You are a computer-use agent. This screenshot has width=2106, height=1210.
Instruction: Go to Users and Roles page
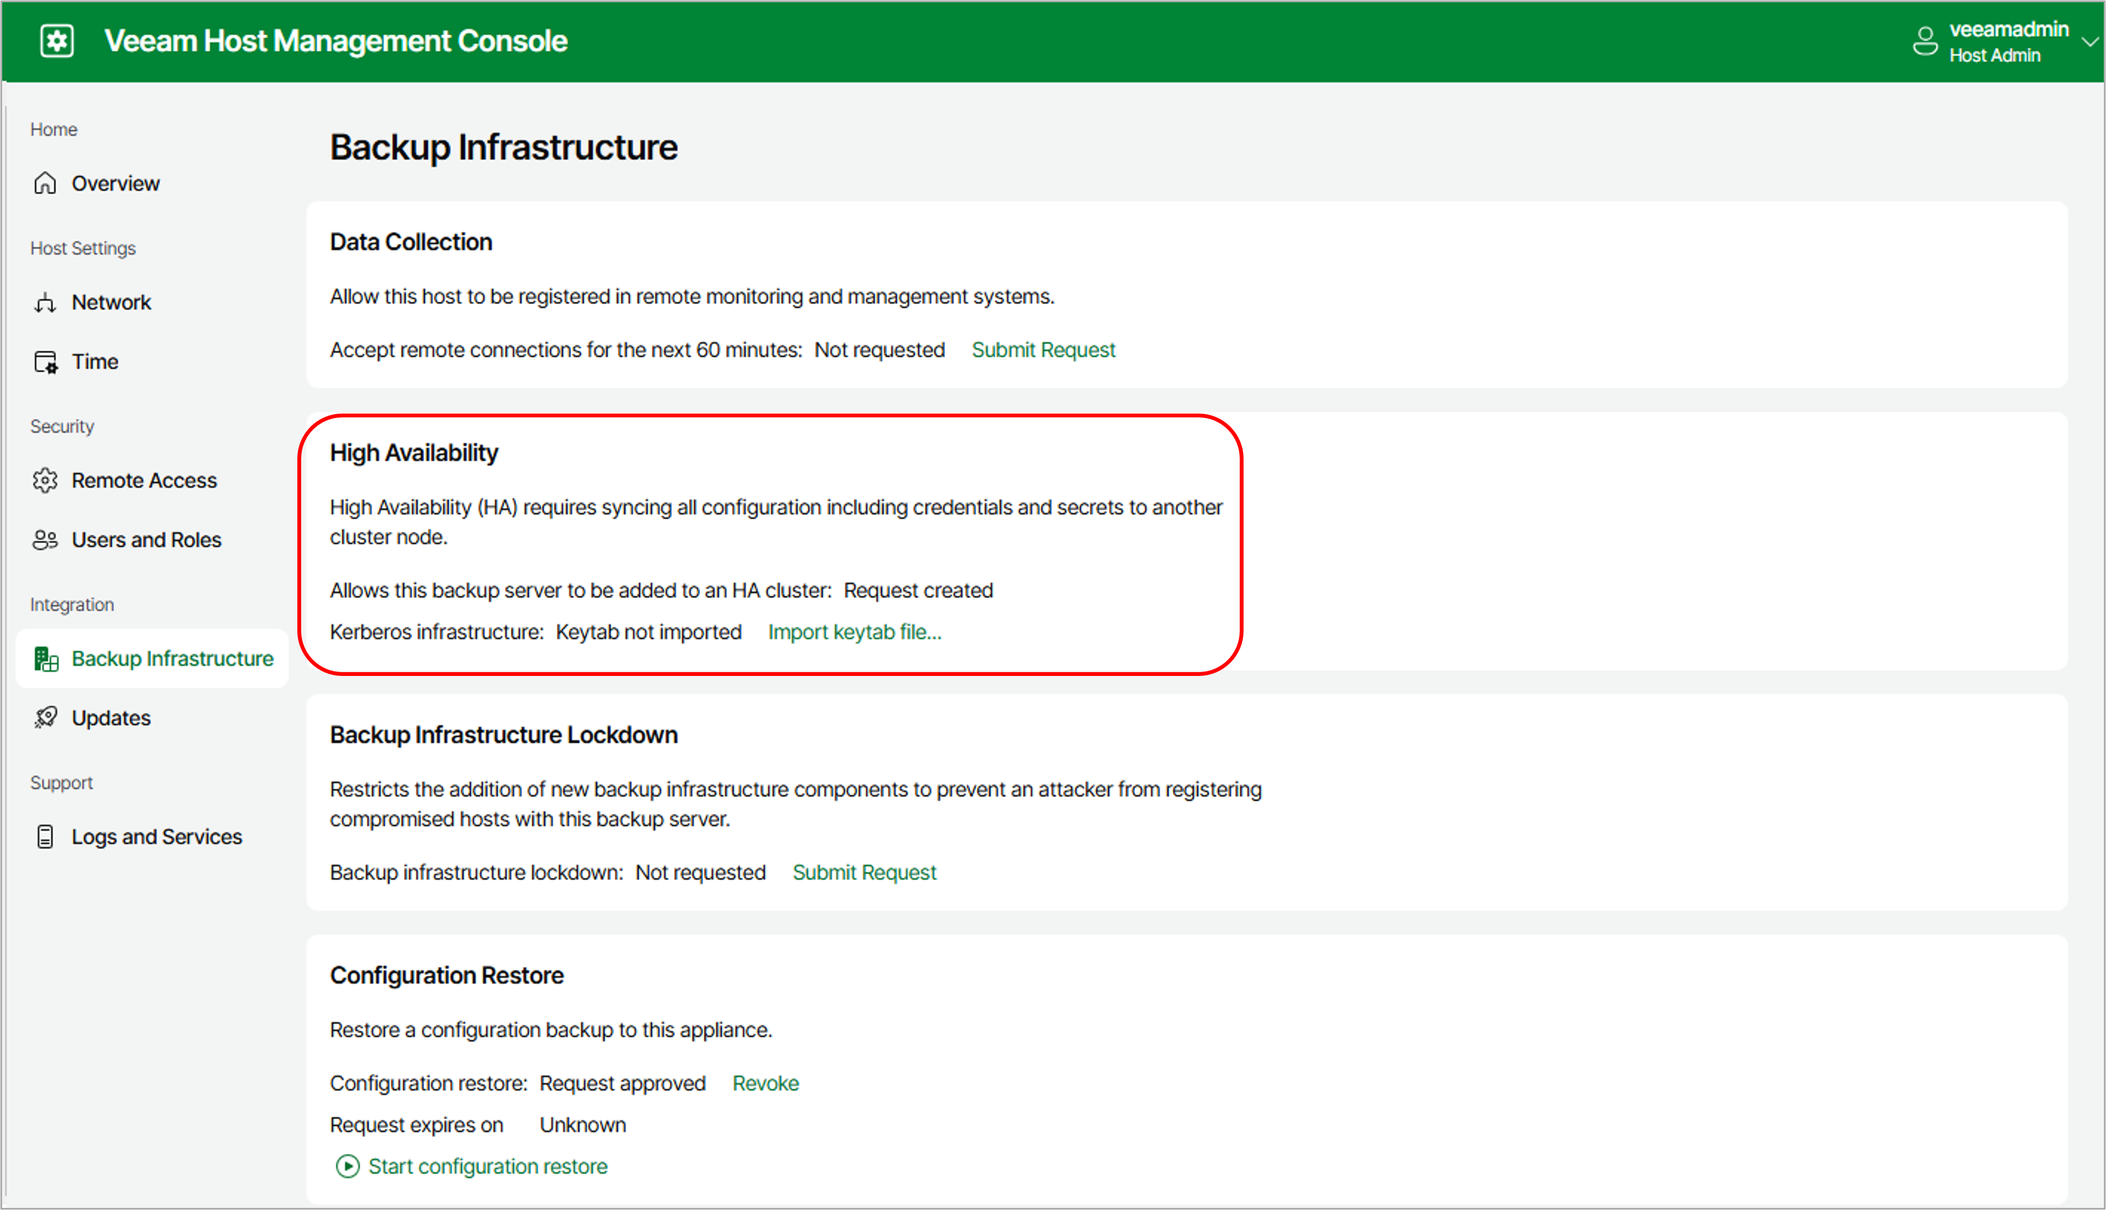(146, 540)
